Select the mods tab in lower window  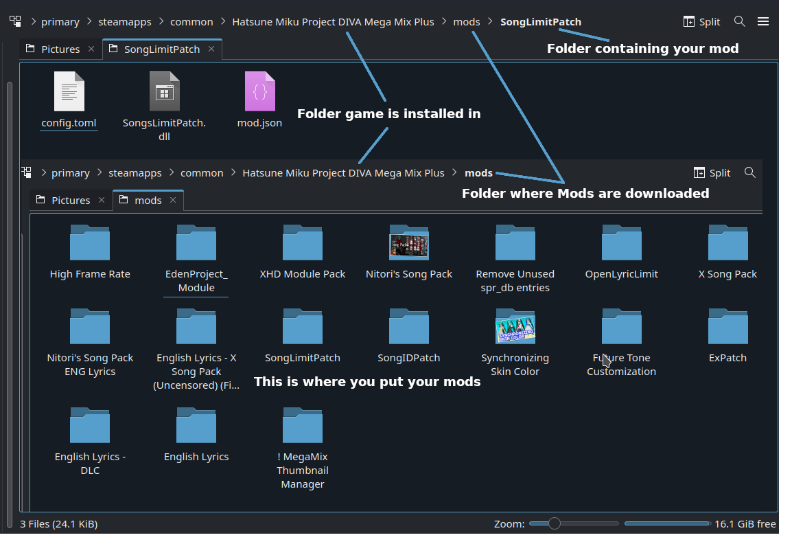(x=148, y=200)
